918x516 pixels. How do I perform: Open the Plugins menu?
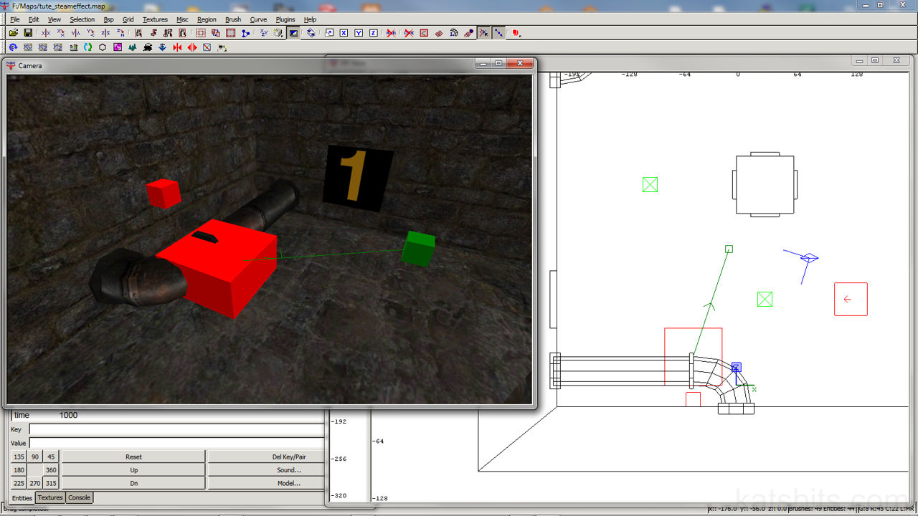(x=285, y=19)
